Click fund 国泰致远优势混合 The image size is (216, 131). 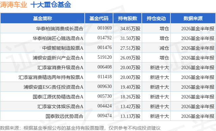click(64, 116)
